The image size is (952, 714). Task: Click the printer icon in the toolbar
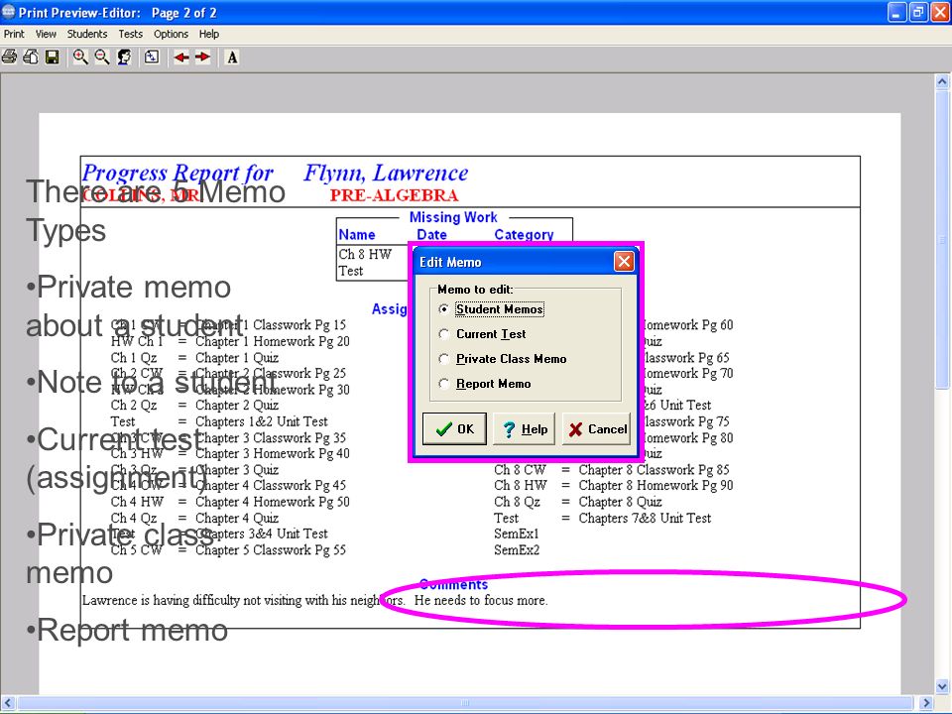9,58
